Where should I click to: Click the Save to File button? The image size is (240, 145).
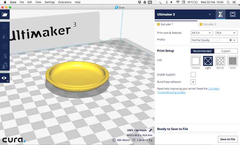tap(228, 139)
